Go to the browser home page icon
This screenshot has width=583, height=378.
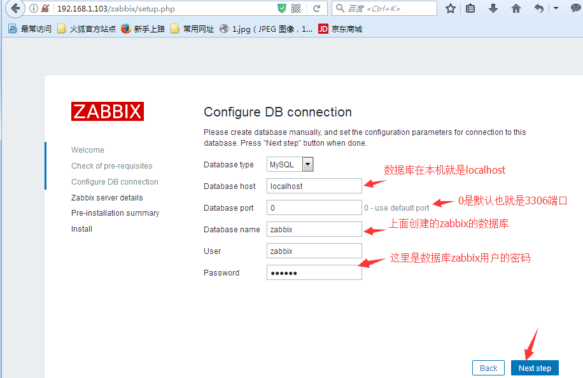516,8
